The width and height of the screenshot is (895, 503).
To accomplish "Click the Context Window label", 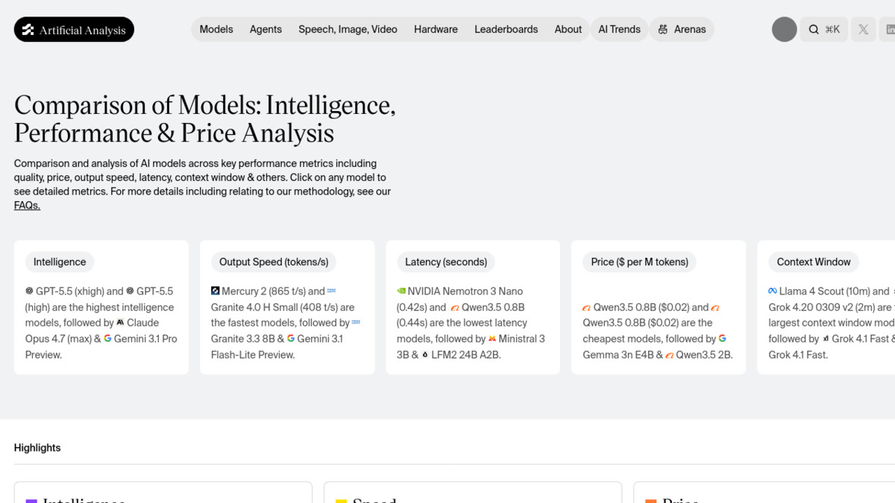I will 814,262.
